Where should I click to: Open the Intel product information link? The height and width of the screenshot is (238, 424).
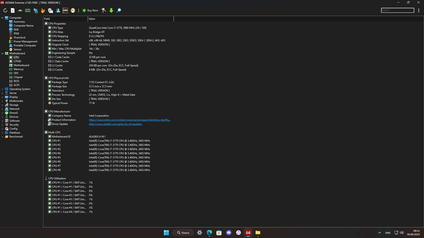(130, 120)
